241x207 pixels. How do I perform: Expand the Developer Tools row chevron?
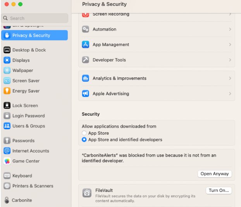(x=230, y=60)
